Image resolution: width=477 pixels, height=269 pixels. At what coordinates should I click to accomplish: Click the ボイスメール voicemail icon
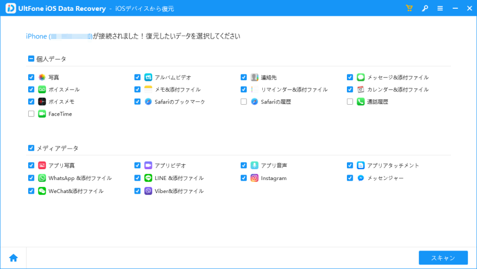point(42,89)
